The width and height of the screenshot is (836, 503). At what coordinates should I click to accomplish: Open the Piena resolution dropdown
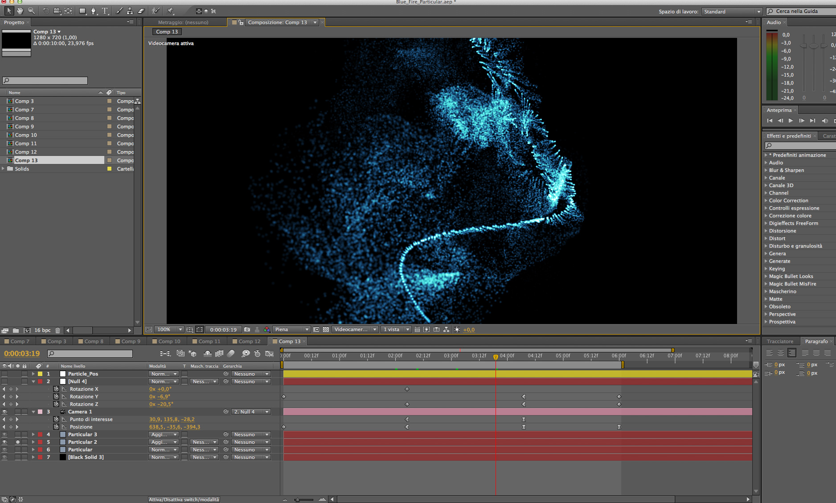(291, 330)
